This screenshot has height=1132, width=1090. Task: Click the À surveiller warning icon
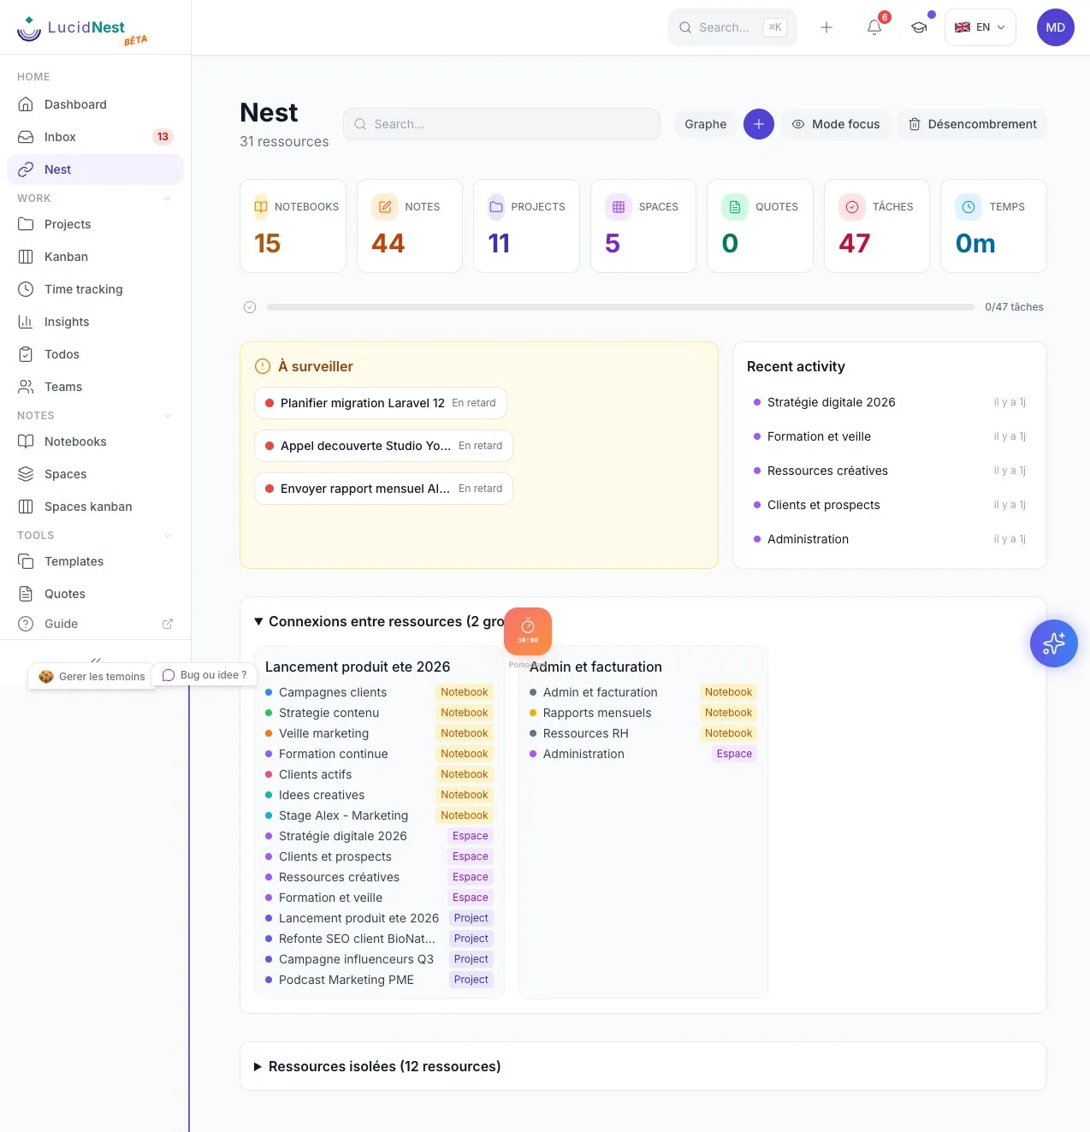pyautogui.click(x=263, y=366)
